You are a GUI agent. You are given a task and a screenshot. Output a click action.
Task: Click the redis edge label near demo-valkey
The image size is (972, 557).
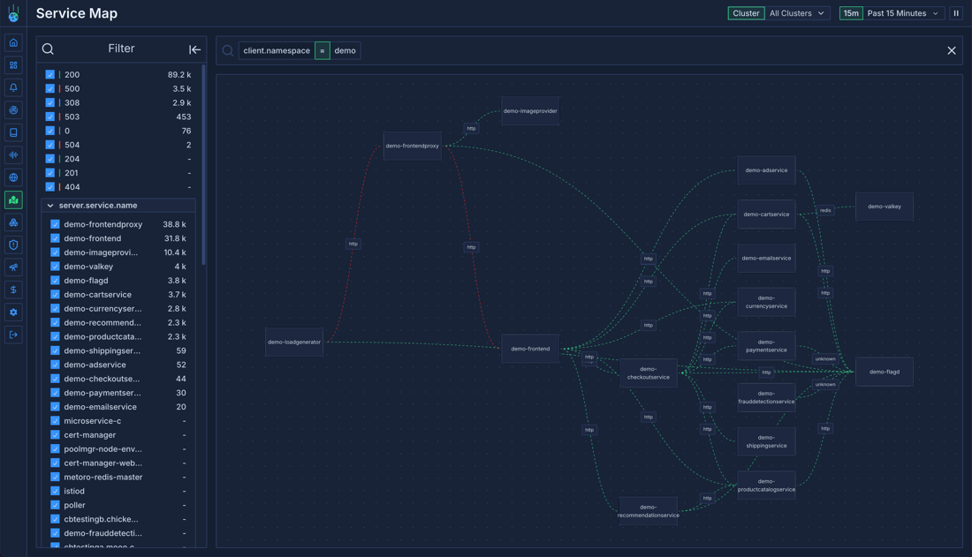(x=825, y=211)
